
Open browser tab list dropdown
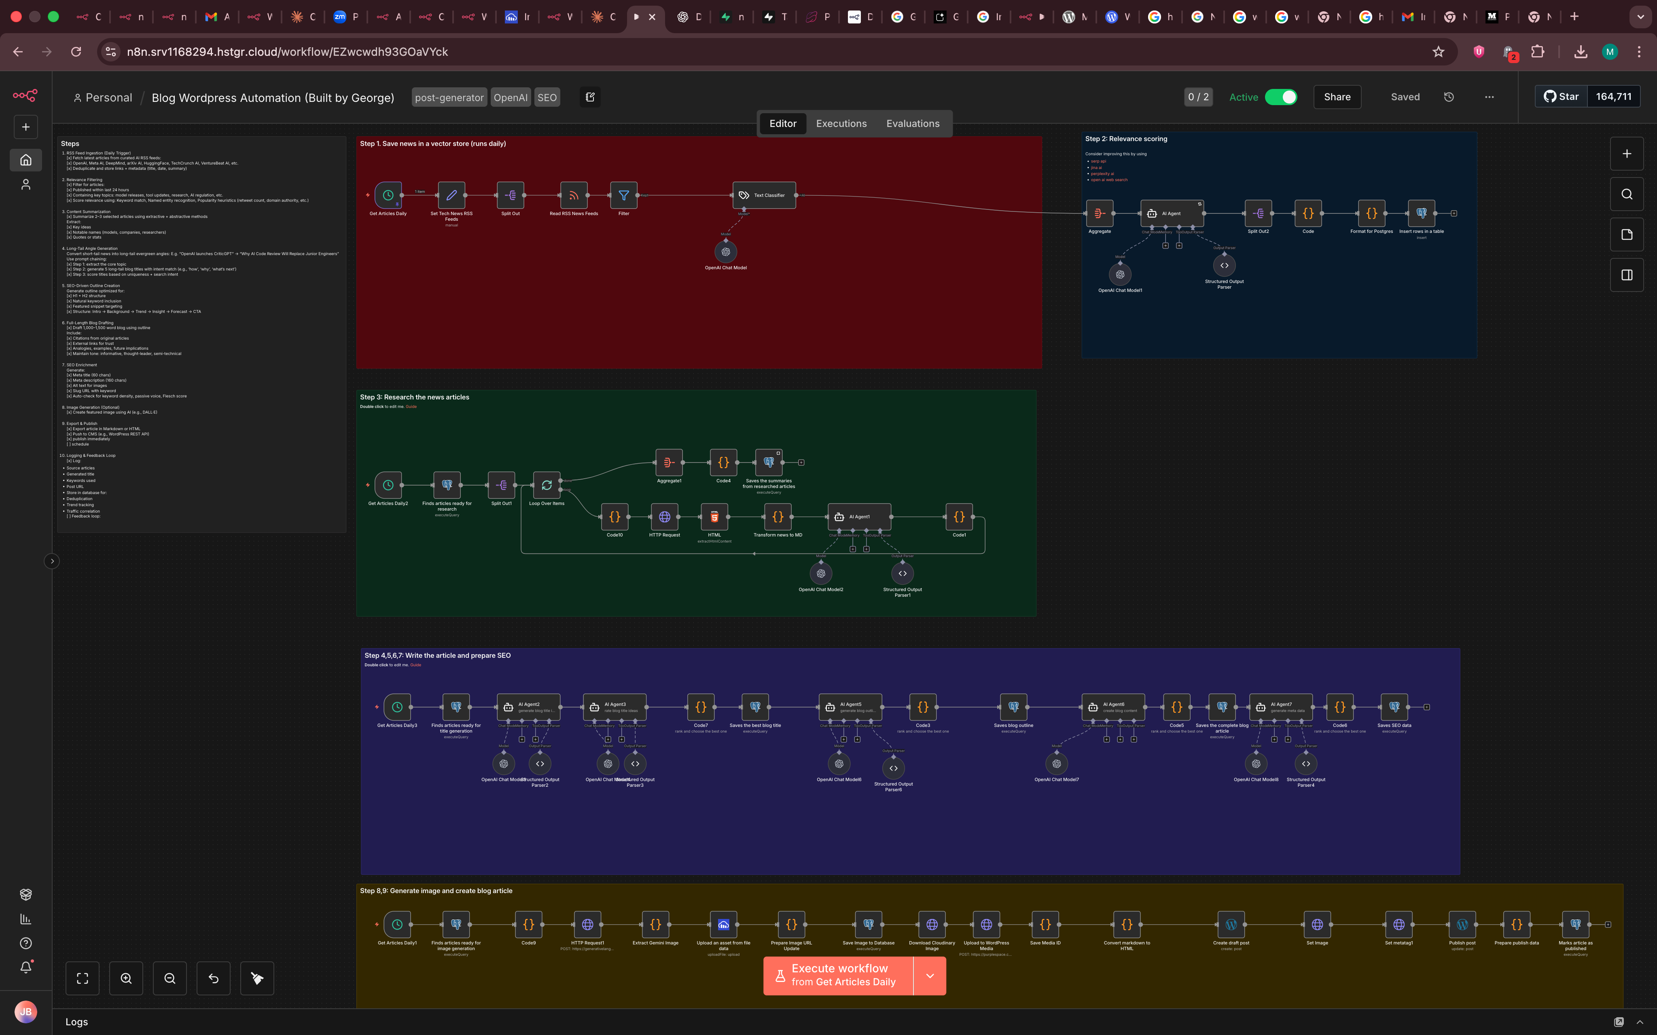coord(1640,17)
